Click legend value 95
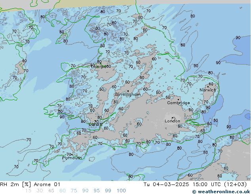Viewport: 251px width, 194px height. 97,191
